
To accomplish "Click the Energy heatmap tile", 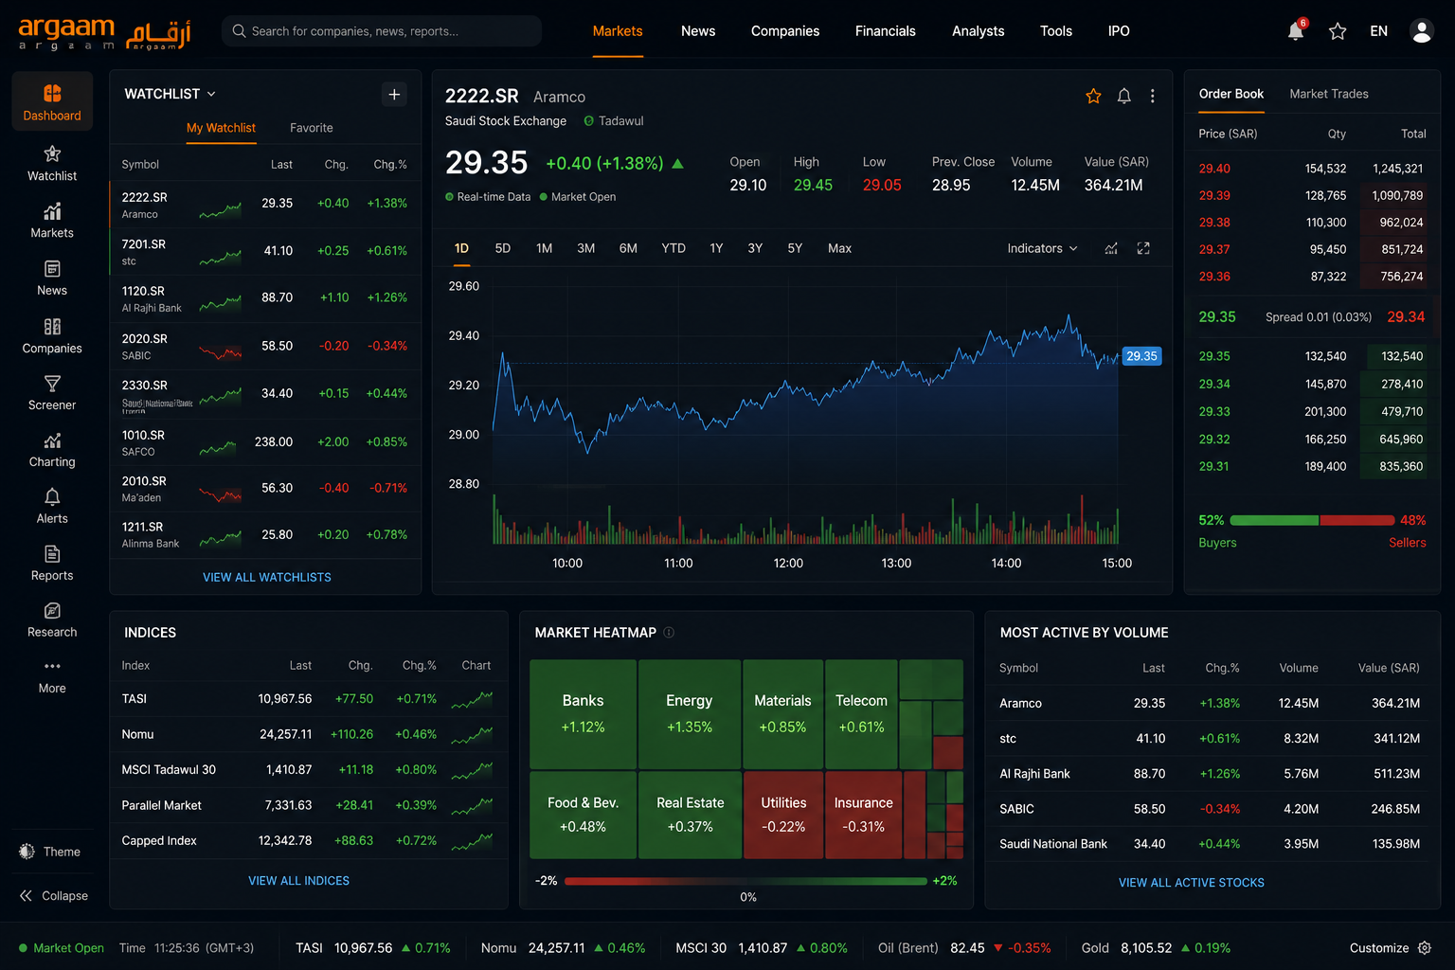I will (x=690, y=713).
